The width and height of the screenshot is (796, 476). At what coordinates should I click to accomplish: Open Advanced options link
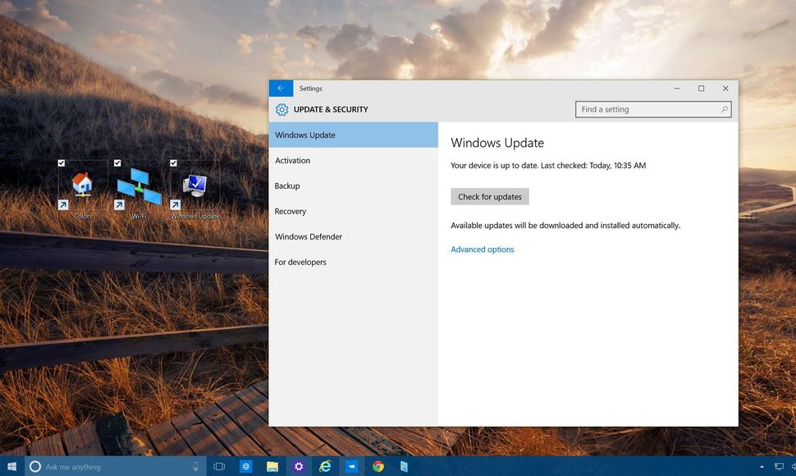[482, 249]
